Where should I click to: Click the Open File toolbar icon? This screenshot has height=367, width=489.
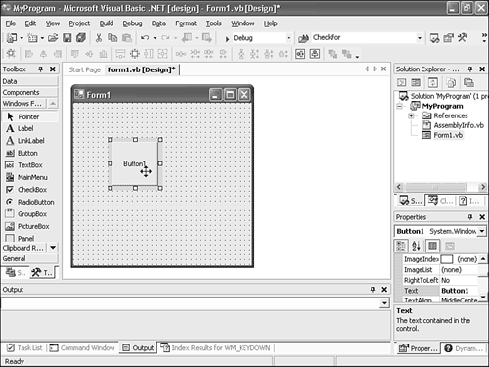coord(53,38)
